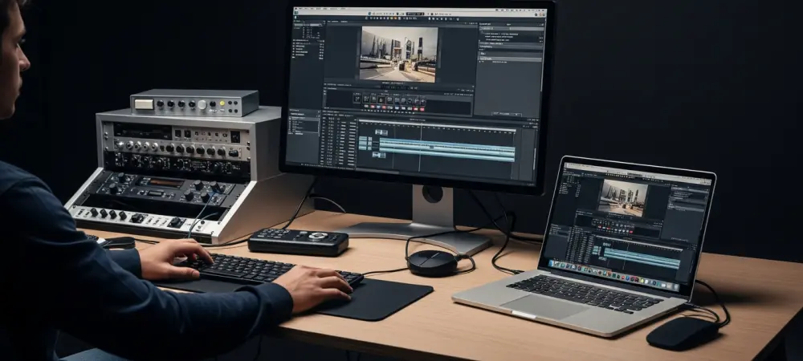Click the timeline playhead line on the laptop screen

tap(626, 256)
